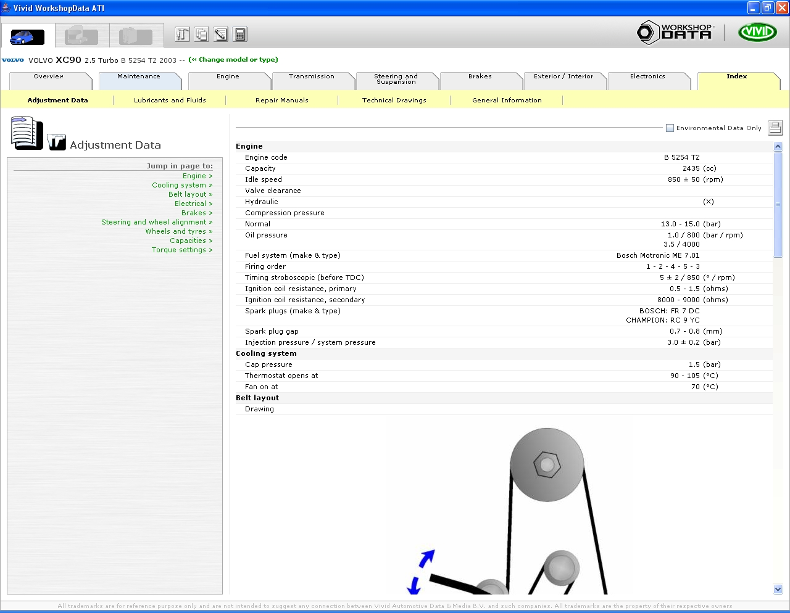Click the 'Cooling system' section header in table

266,353
